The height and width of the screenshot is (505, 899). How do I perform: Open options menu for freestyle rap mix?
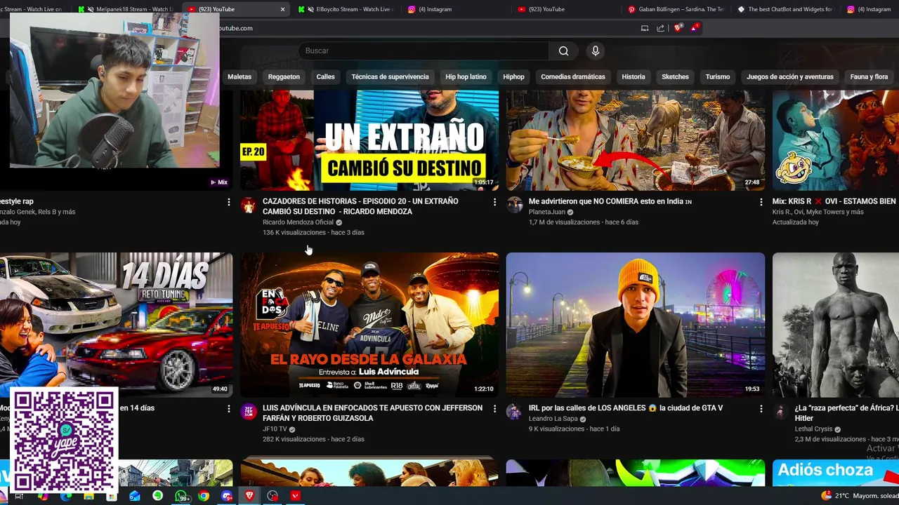(x=228, y=202)
